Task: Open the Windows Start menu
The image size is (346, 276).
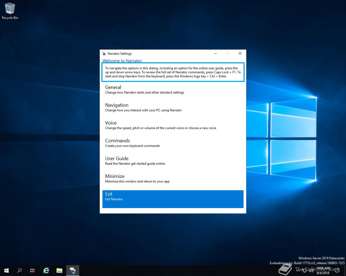Action: coord(6,271)
